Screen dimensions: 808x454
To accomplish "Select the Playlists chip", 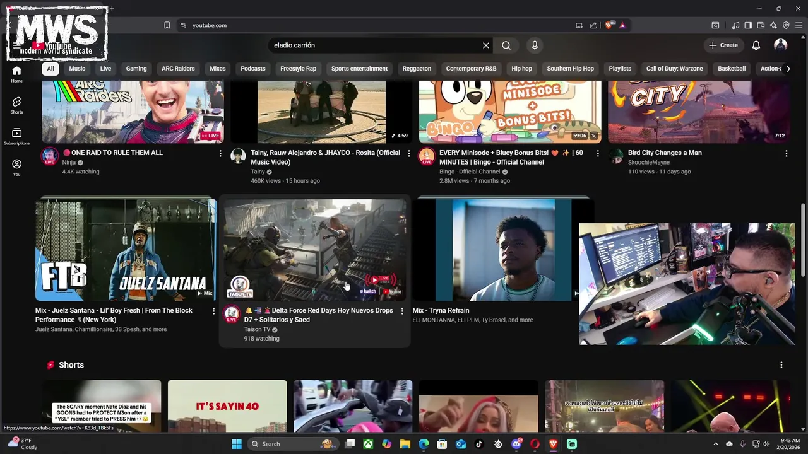I will (x=620, y=69).
